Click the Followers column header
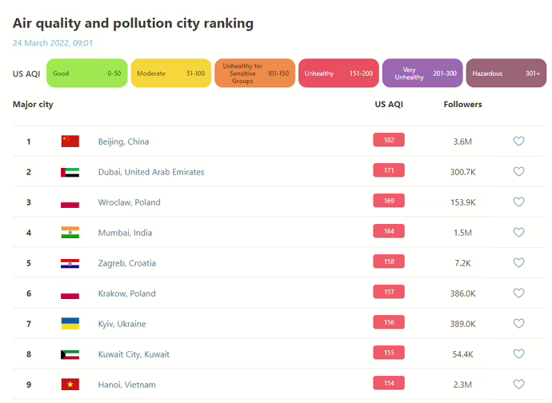552x403 pixels. click(x=462, y=104)
